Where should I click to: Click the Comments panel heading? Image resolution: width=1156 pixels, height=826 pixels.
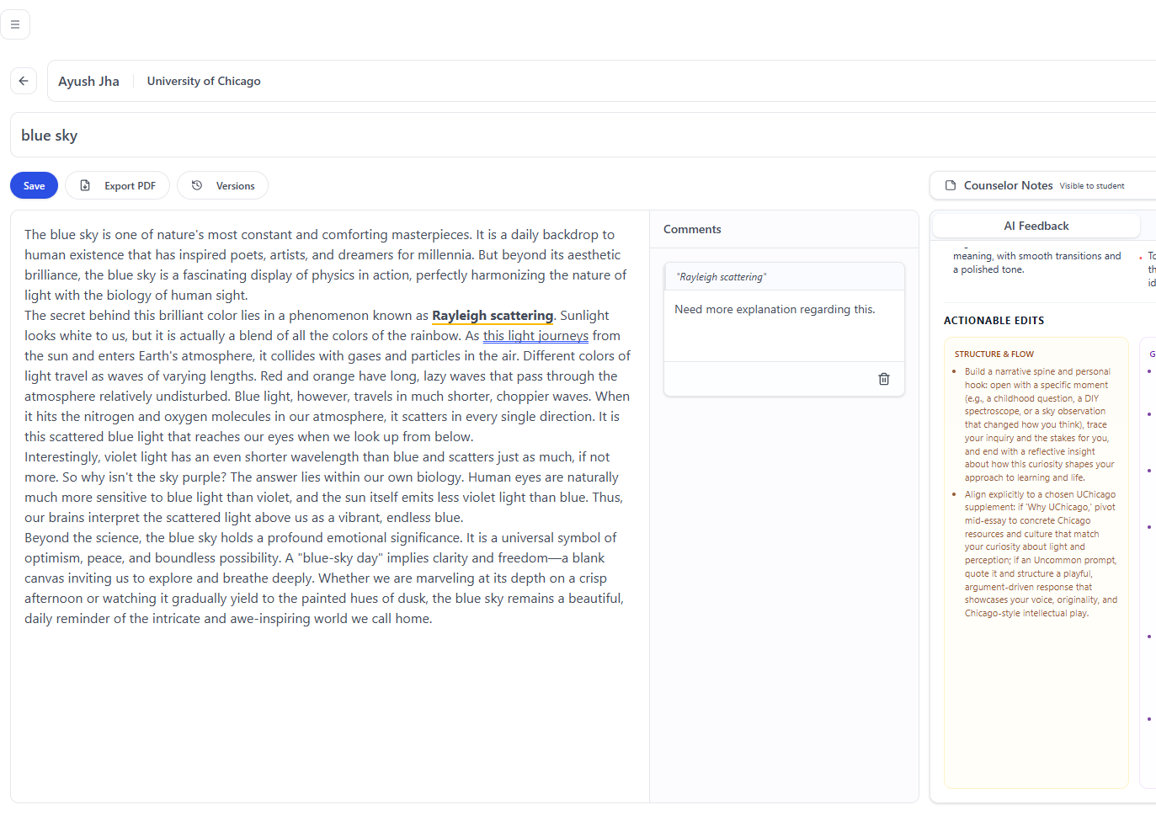692,229
